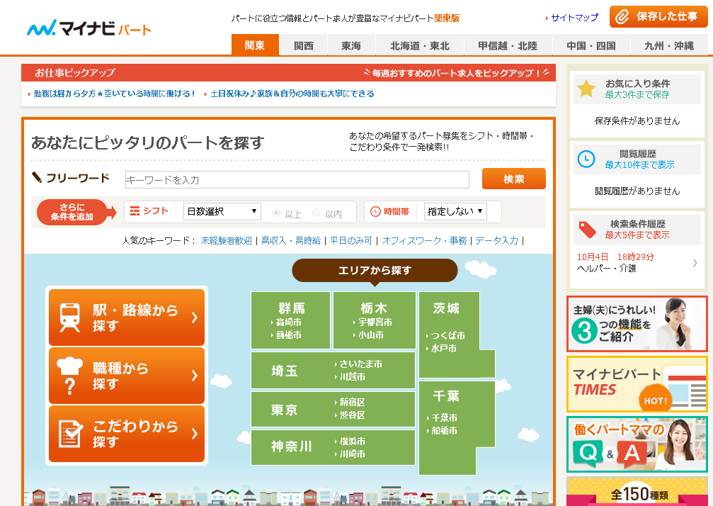Open the 指定しない time dropdown
The height and width of the screenshot is (506, 713).
[456, 211]
